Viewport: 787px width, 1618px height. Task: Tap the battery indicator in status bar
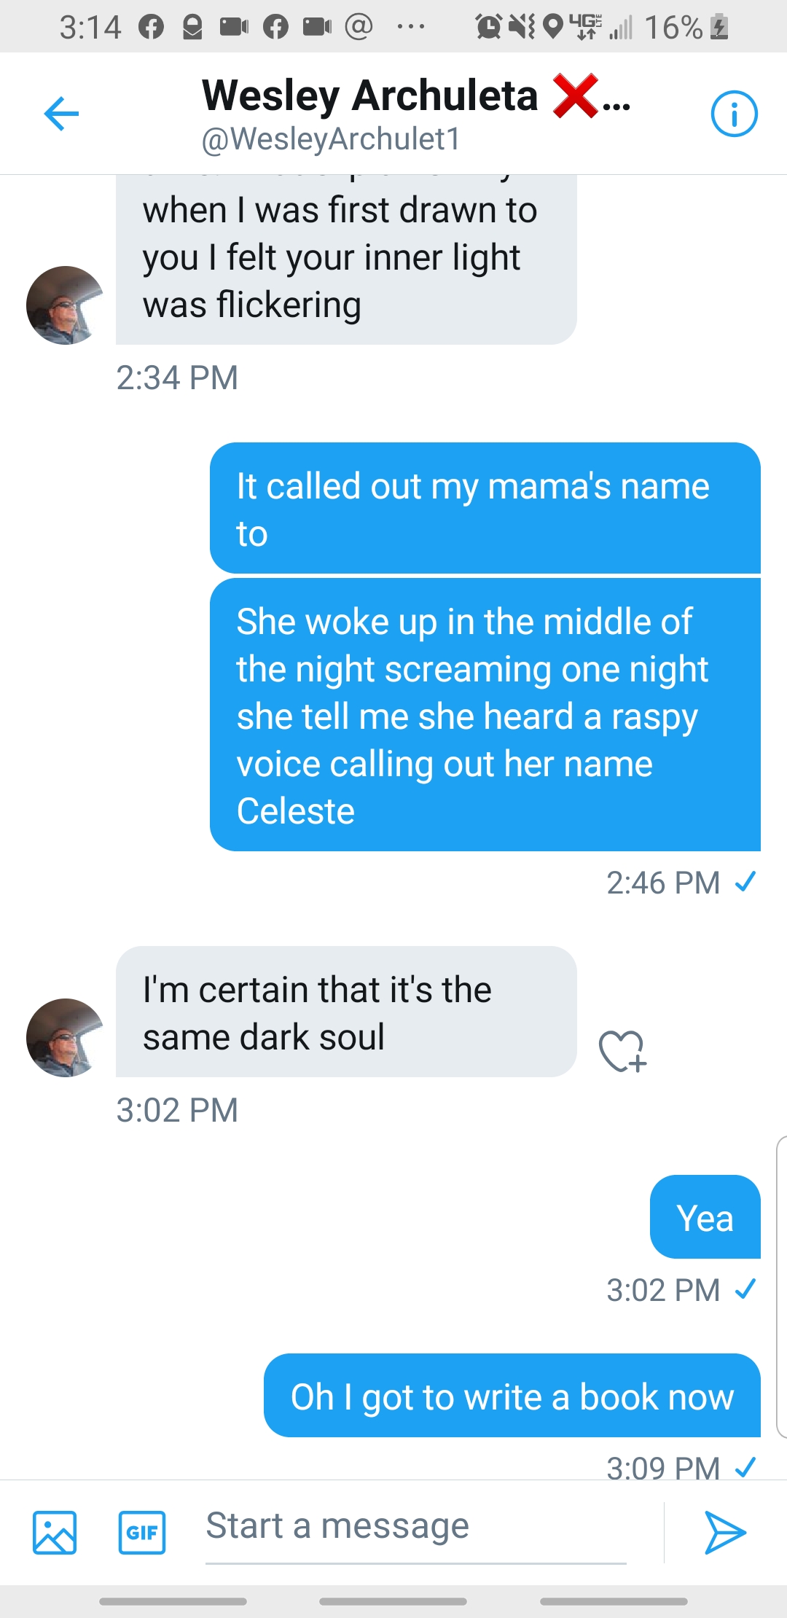719,27
